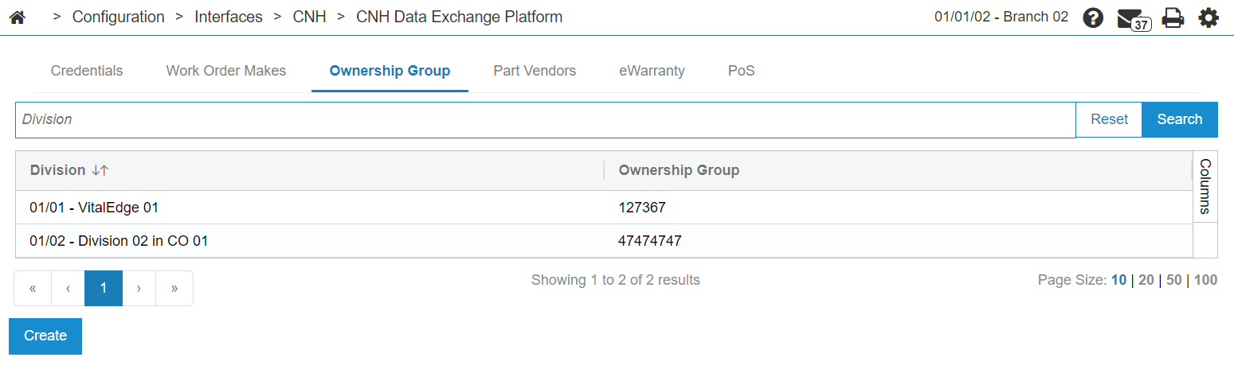The height and width of the screenshot is (373, 1234).
Task: Expand the Columns side panel
Action: click(x=1205, y=187)
